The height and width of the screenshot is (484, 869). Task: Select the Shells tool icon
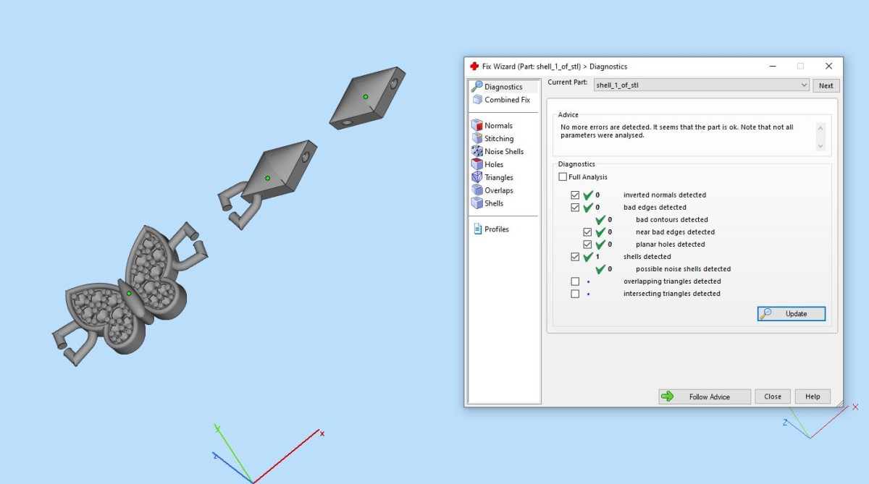coord(477,203)
